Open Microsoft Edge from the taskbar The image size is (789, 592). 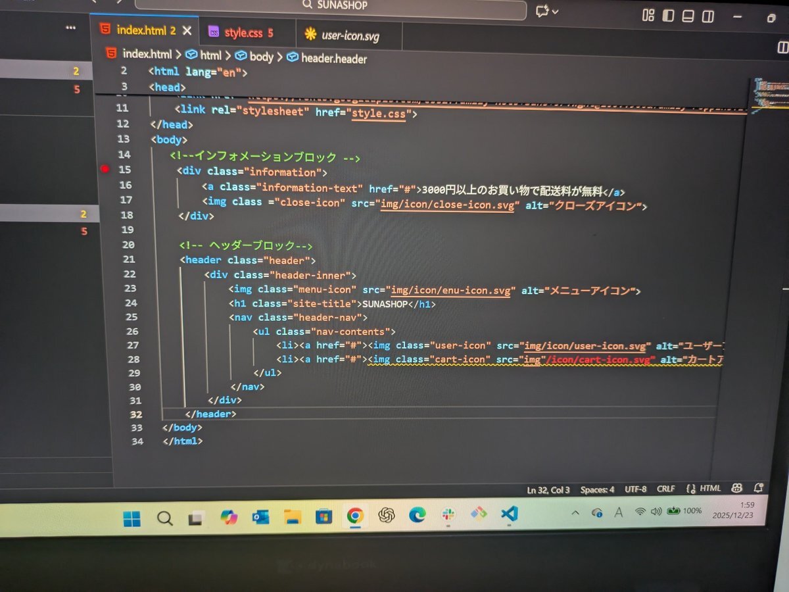click(417, 515)
